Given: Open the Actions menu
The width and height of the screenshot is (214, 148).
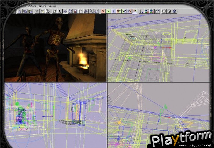Looking at the screenshot, I should click(32, 6).
